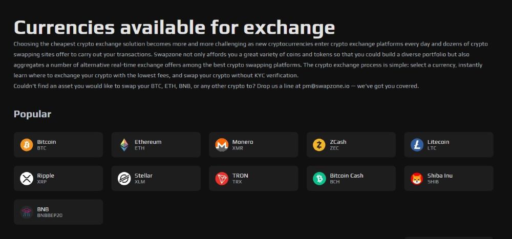Image resolution: width=512 pixels, height=239 pixels.
Task: Click the red TRON icon
Action: click(x=222, y=179)
